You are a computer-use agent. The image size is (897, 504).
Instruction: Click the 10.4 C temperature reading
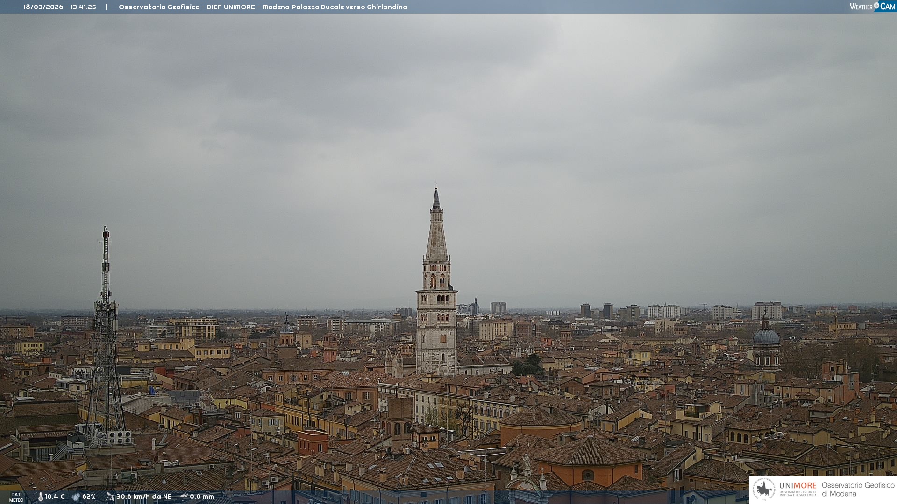tap(55, 497)
